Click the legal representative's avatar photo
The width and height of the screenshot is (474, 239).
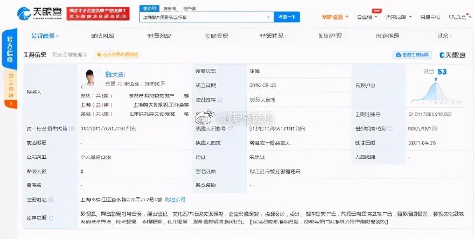pos(89,78)
